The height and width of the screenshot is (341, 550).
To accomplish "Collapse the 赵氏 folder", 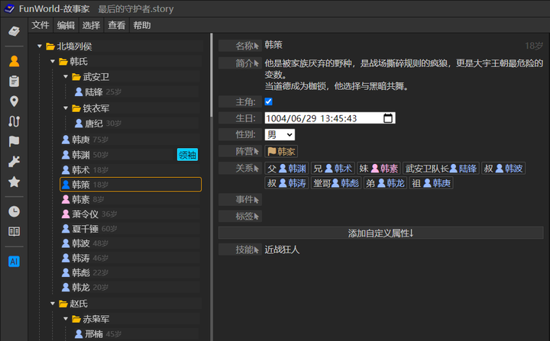I will 53,304.
